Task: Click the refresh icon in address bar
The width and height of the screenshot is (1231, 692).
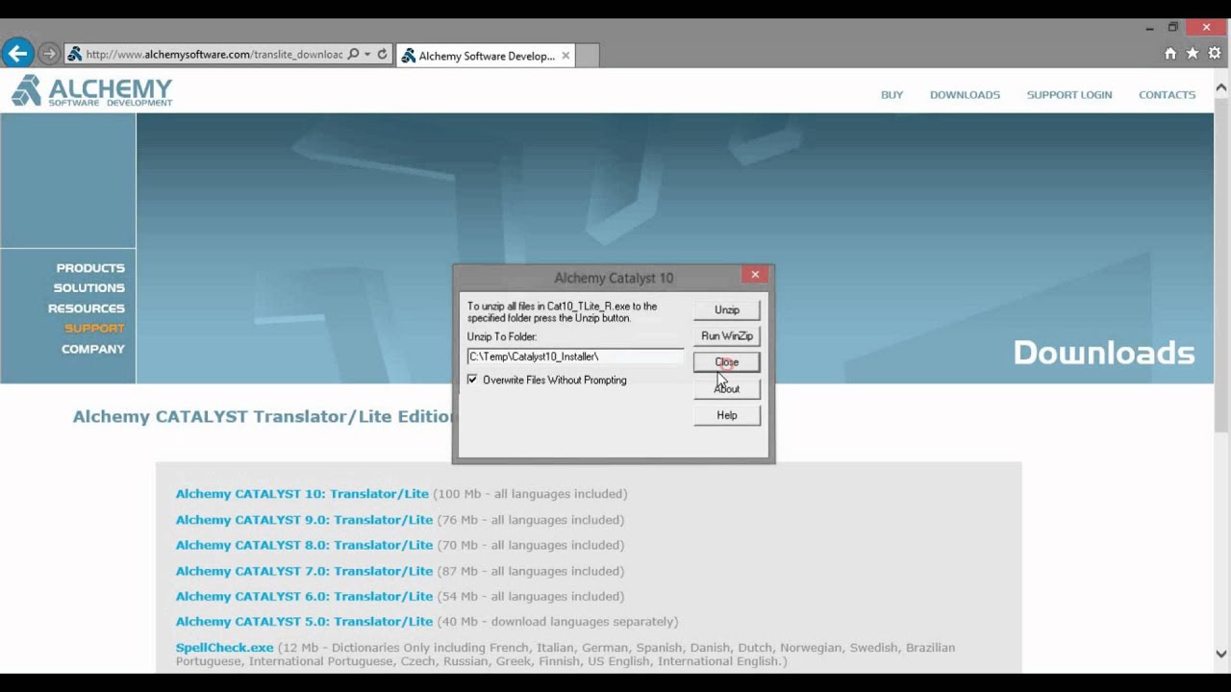Action: pos(382,55)
